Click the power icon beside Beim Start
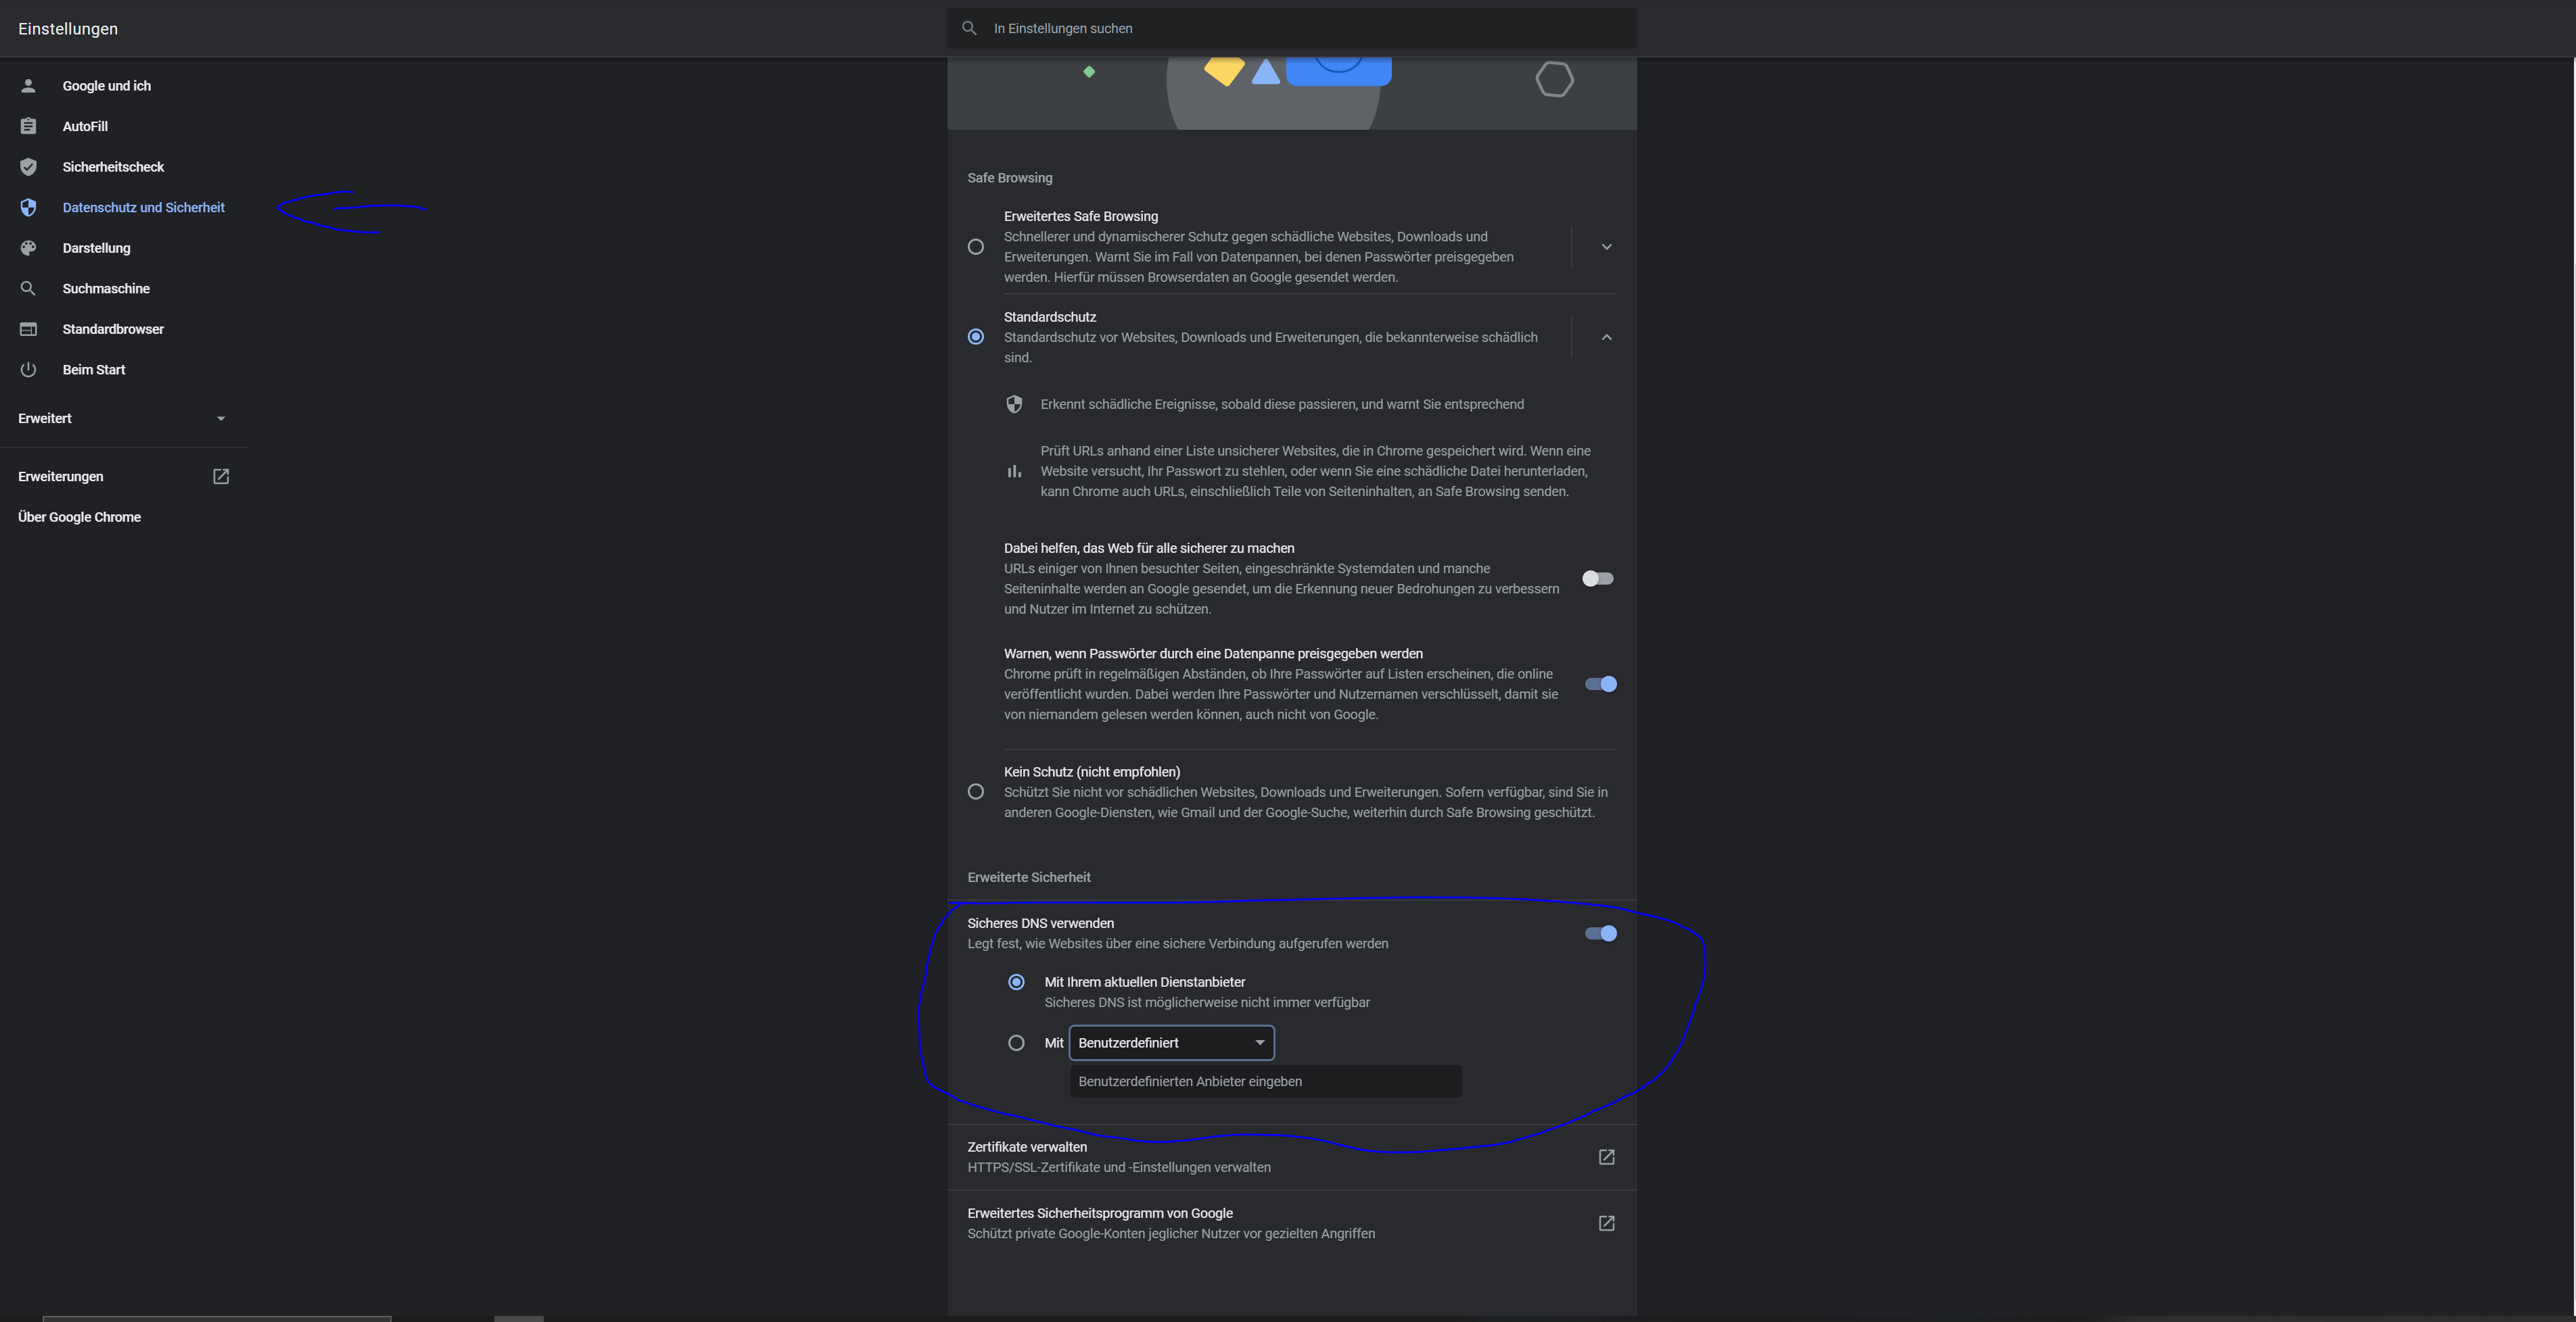This screenshot has width=2576, height=1322. [x=28, y=370]
